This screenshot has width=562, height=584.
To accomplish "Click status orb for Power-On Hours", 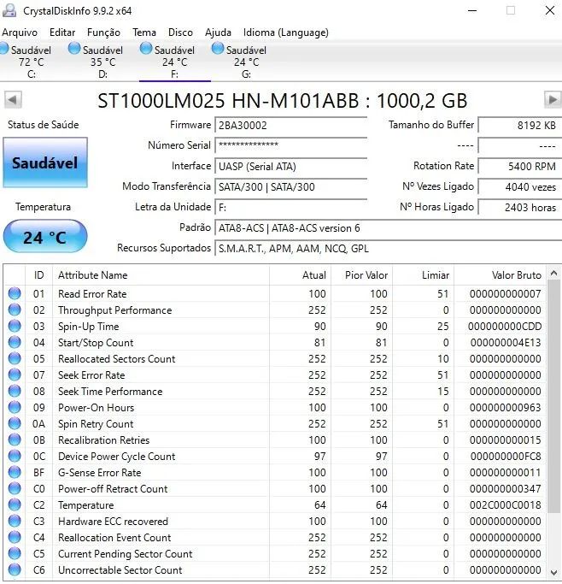I will click(15, 407).
